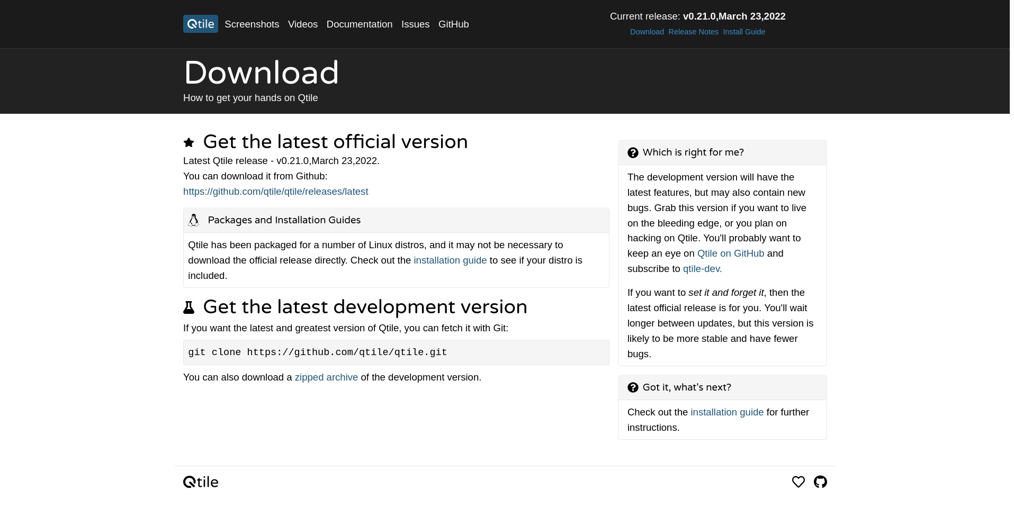Navigate to the Documentation section
Viewport: 1014px width, 507px height.
(360, 24)
